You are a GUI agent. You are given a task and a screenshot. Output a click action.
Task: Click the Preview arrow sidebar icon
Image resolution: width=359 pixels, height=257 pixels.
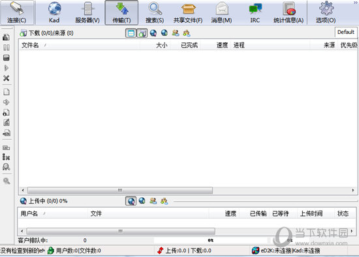[x=7, y=102]
